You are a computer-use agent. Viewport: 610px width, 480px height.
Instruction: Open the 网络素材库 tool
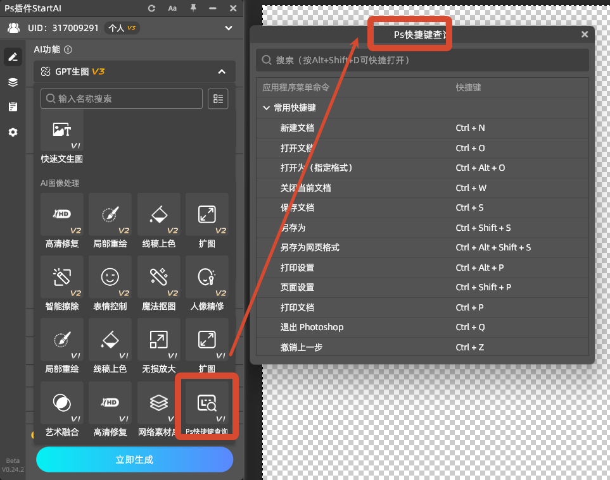click(159, 409)
